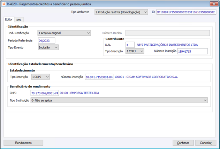Open the Tipo Ambiente dropdown
The image size is (220, 149).
[x=121, y=12]
